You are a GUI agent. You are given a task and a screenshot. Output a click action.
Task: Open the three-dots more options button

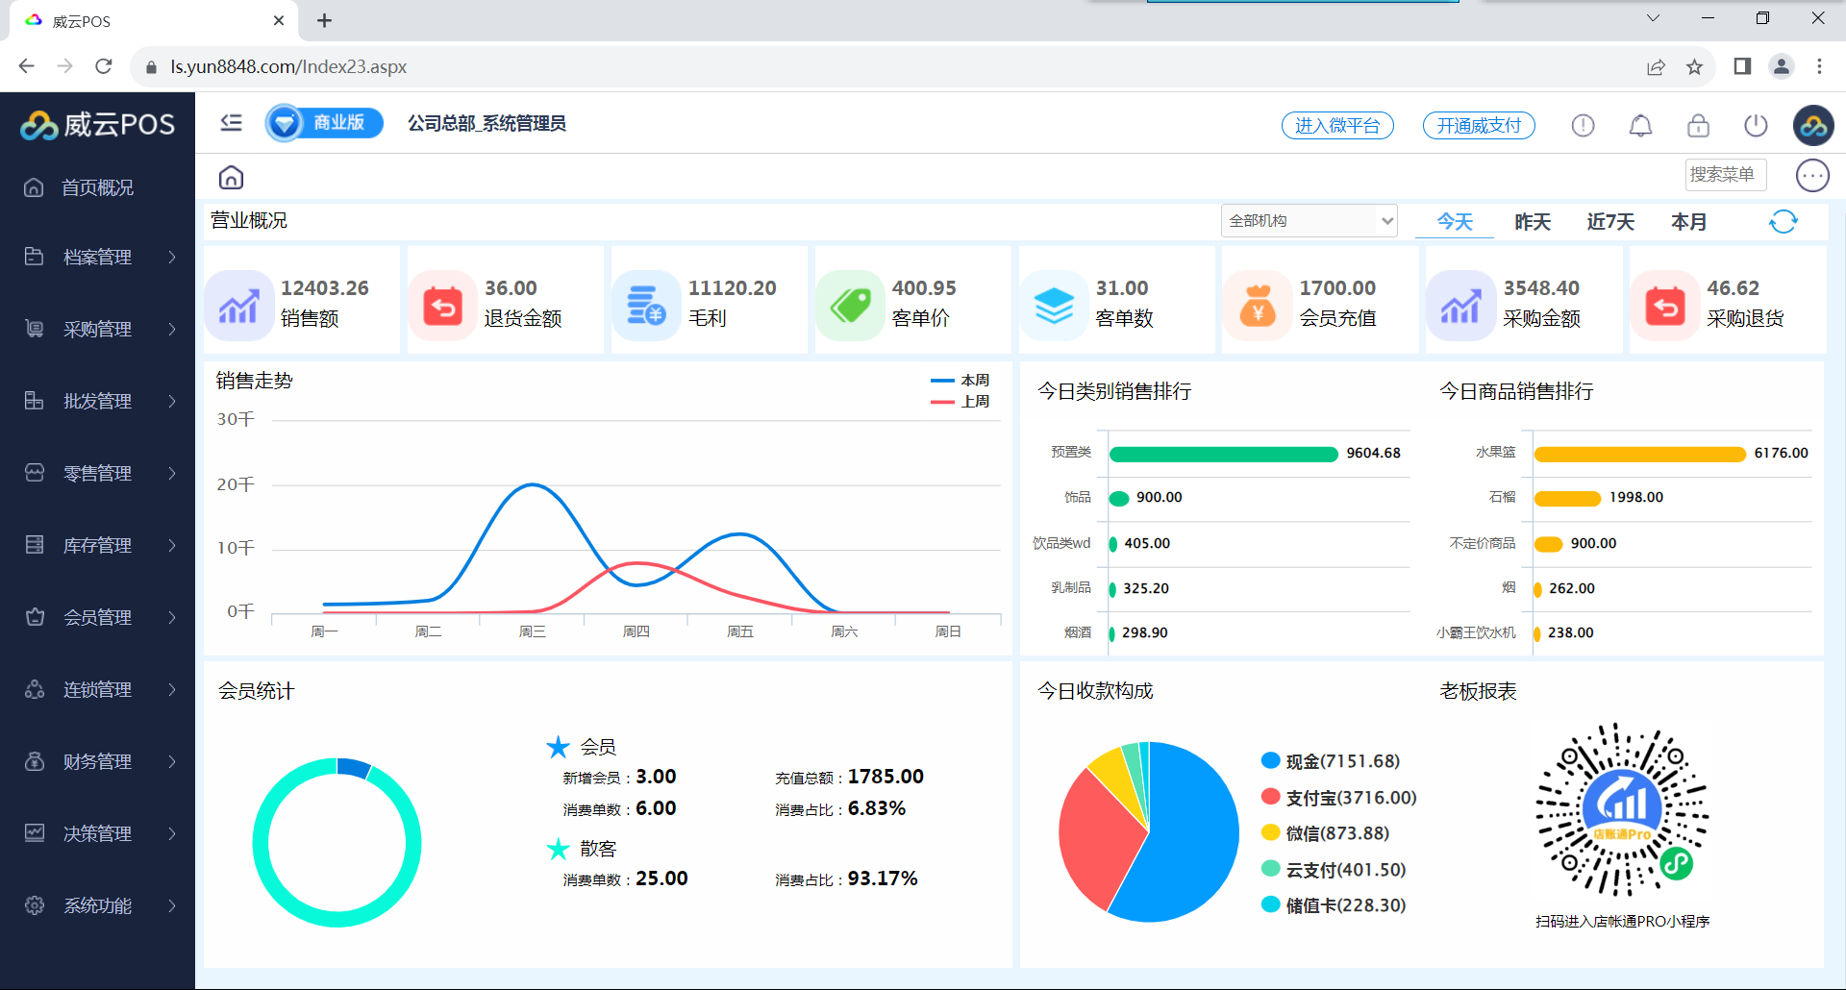click(x=1812, y=176)
